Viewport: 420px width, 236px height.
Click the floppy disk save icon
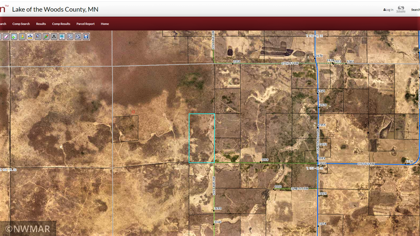[86, 37]
